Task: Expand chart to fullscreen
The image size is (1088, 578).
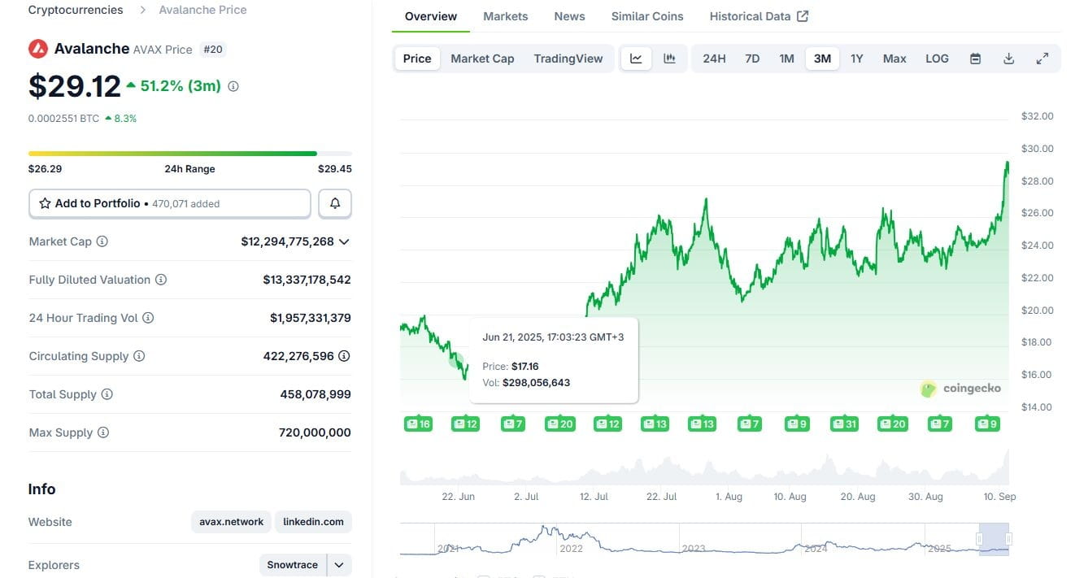Action: tap(1042, 59)
